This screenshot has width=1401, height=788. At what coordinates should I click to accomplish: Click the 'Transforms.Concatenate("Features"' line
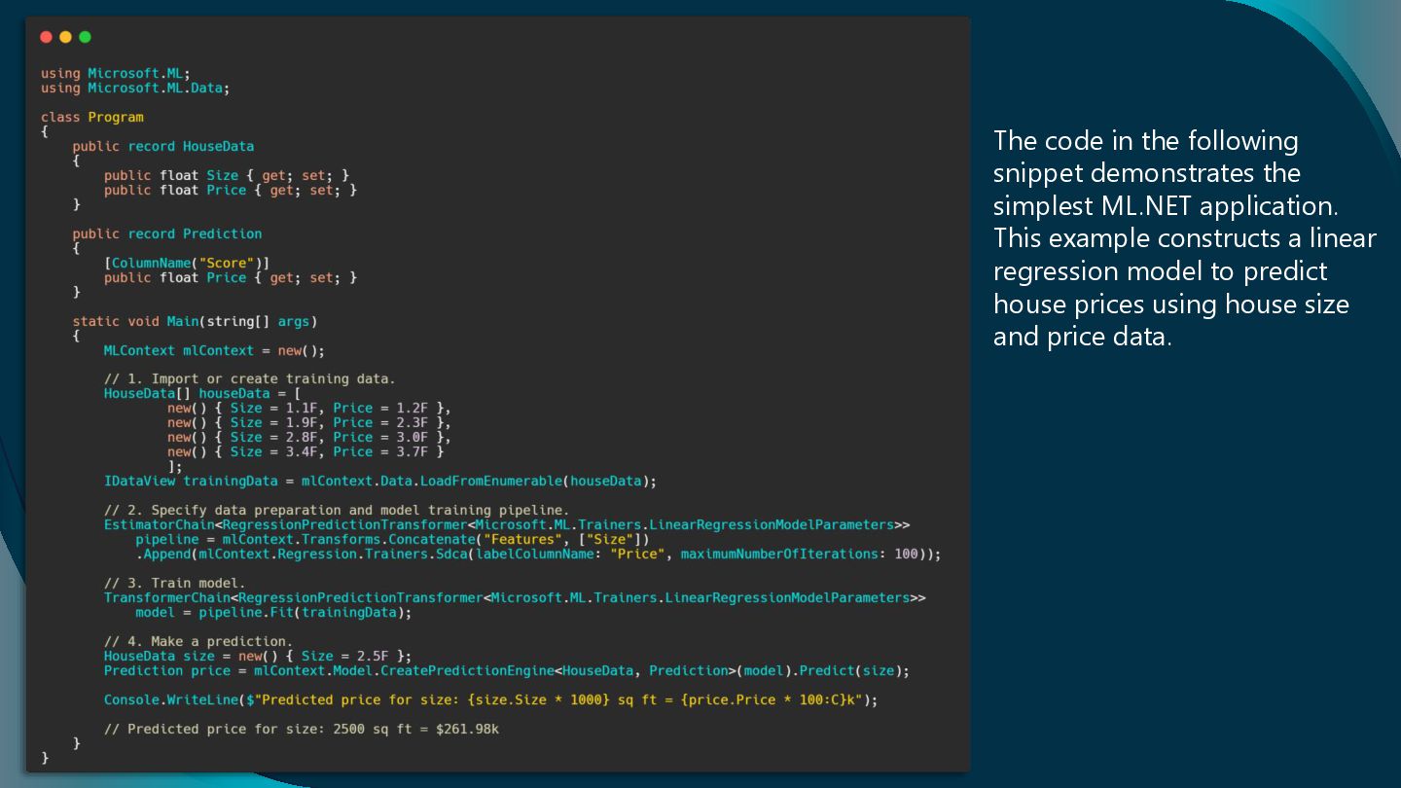coord(392,539)
